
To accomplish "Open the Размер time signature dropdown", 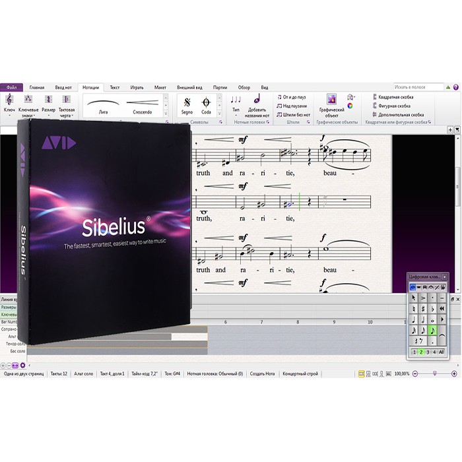I will [48, 105].
